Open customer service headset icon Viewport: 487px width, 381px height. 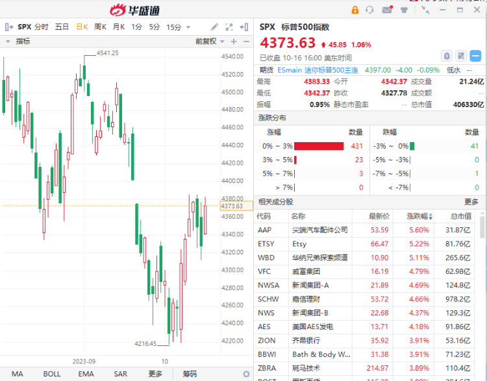point(369,10)
